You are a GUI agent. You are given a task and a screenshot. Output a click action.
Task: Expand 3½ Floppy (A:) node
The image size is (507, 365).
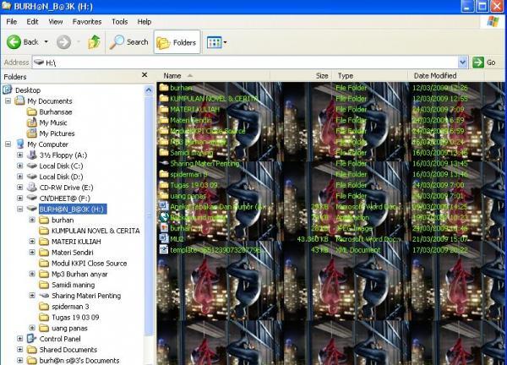[x=20, y=155]
